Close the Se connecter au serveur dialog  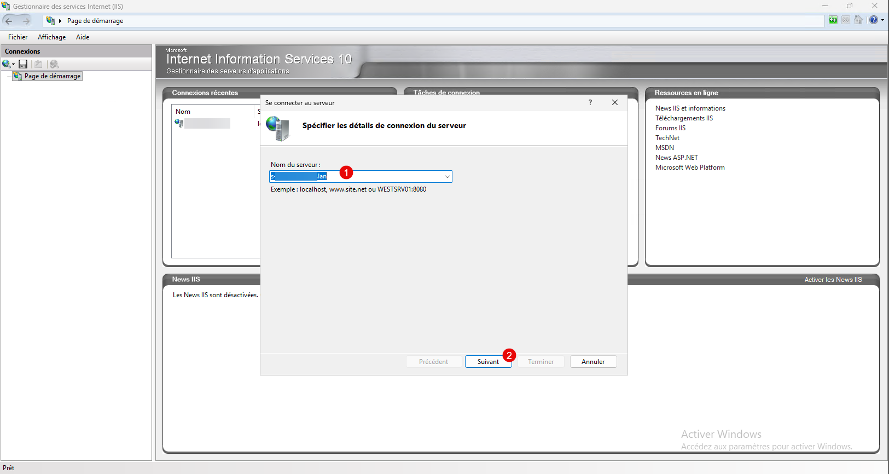point(615,102)
